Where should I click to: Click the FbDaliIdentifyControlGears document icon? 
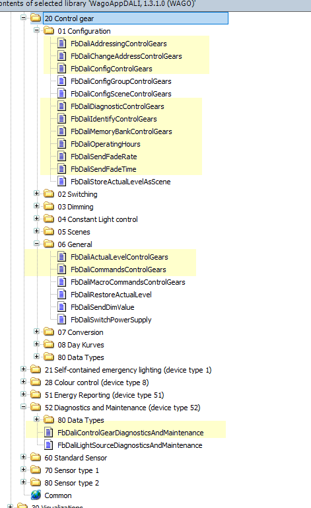pyautogui.click(x=62, y=119)
